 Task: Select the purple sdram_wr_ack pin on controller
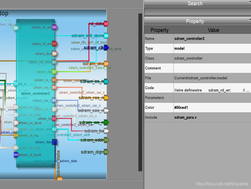(54, 27)
